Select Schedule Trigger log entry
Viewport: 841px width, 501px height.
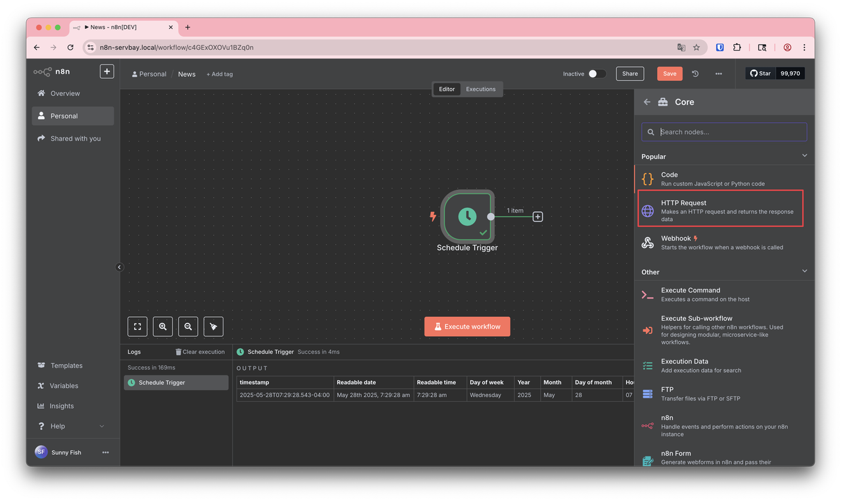(x=176, y=383)
